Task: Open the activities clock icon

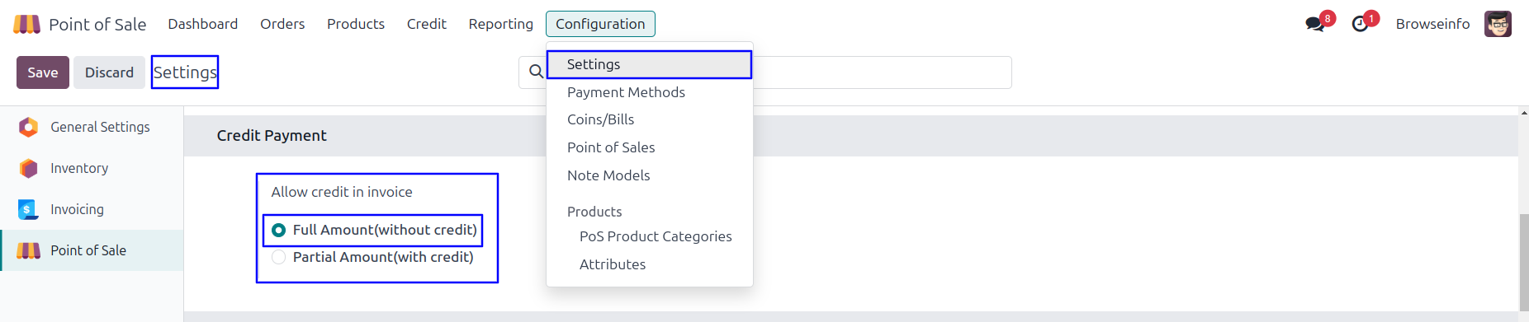Action: click(1361, 24)
